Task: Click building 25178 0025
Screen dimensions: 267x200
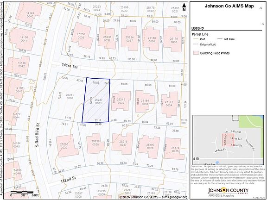Action: point(174,149)
